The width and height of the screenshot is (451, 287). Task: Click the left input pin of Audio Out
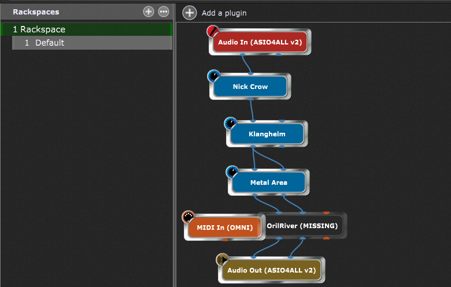253,257
